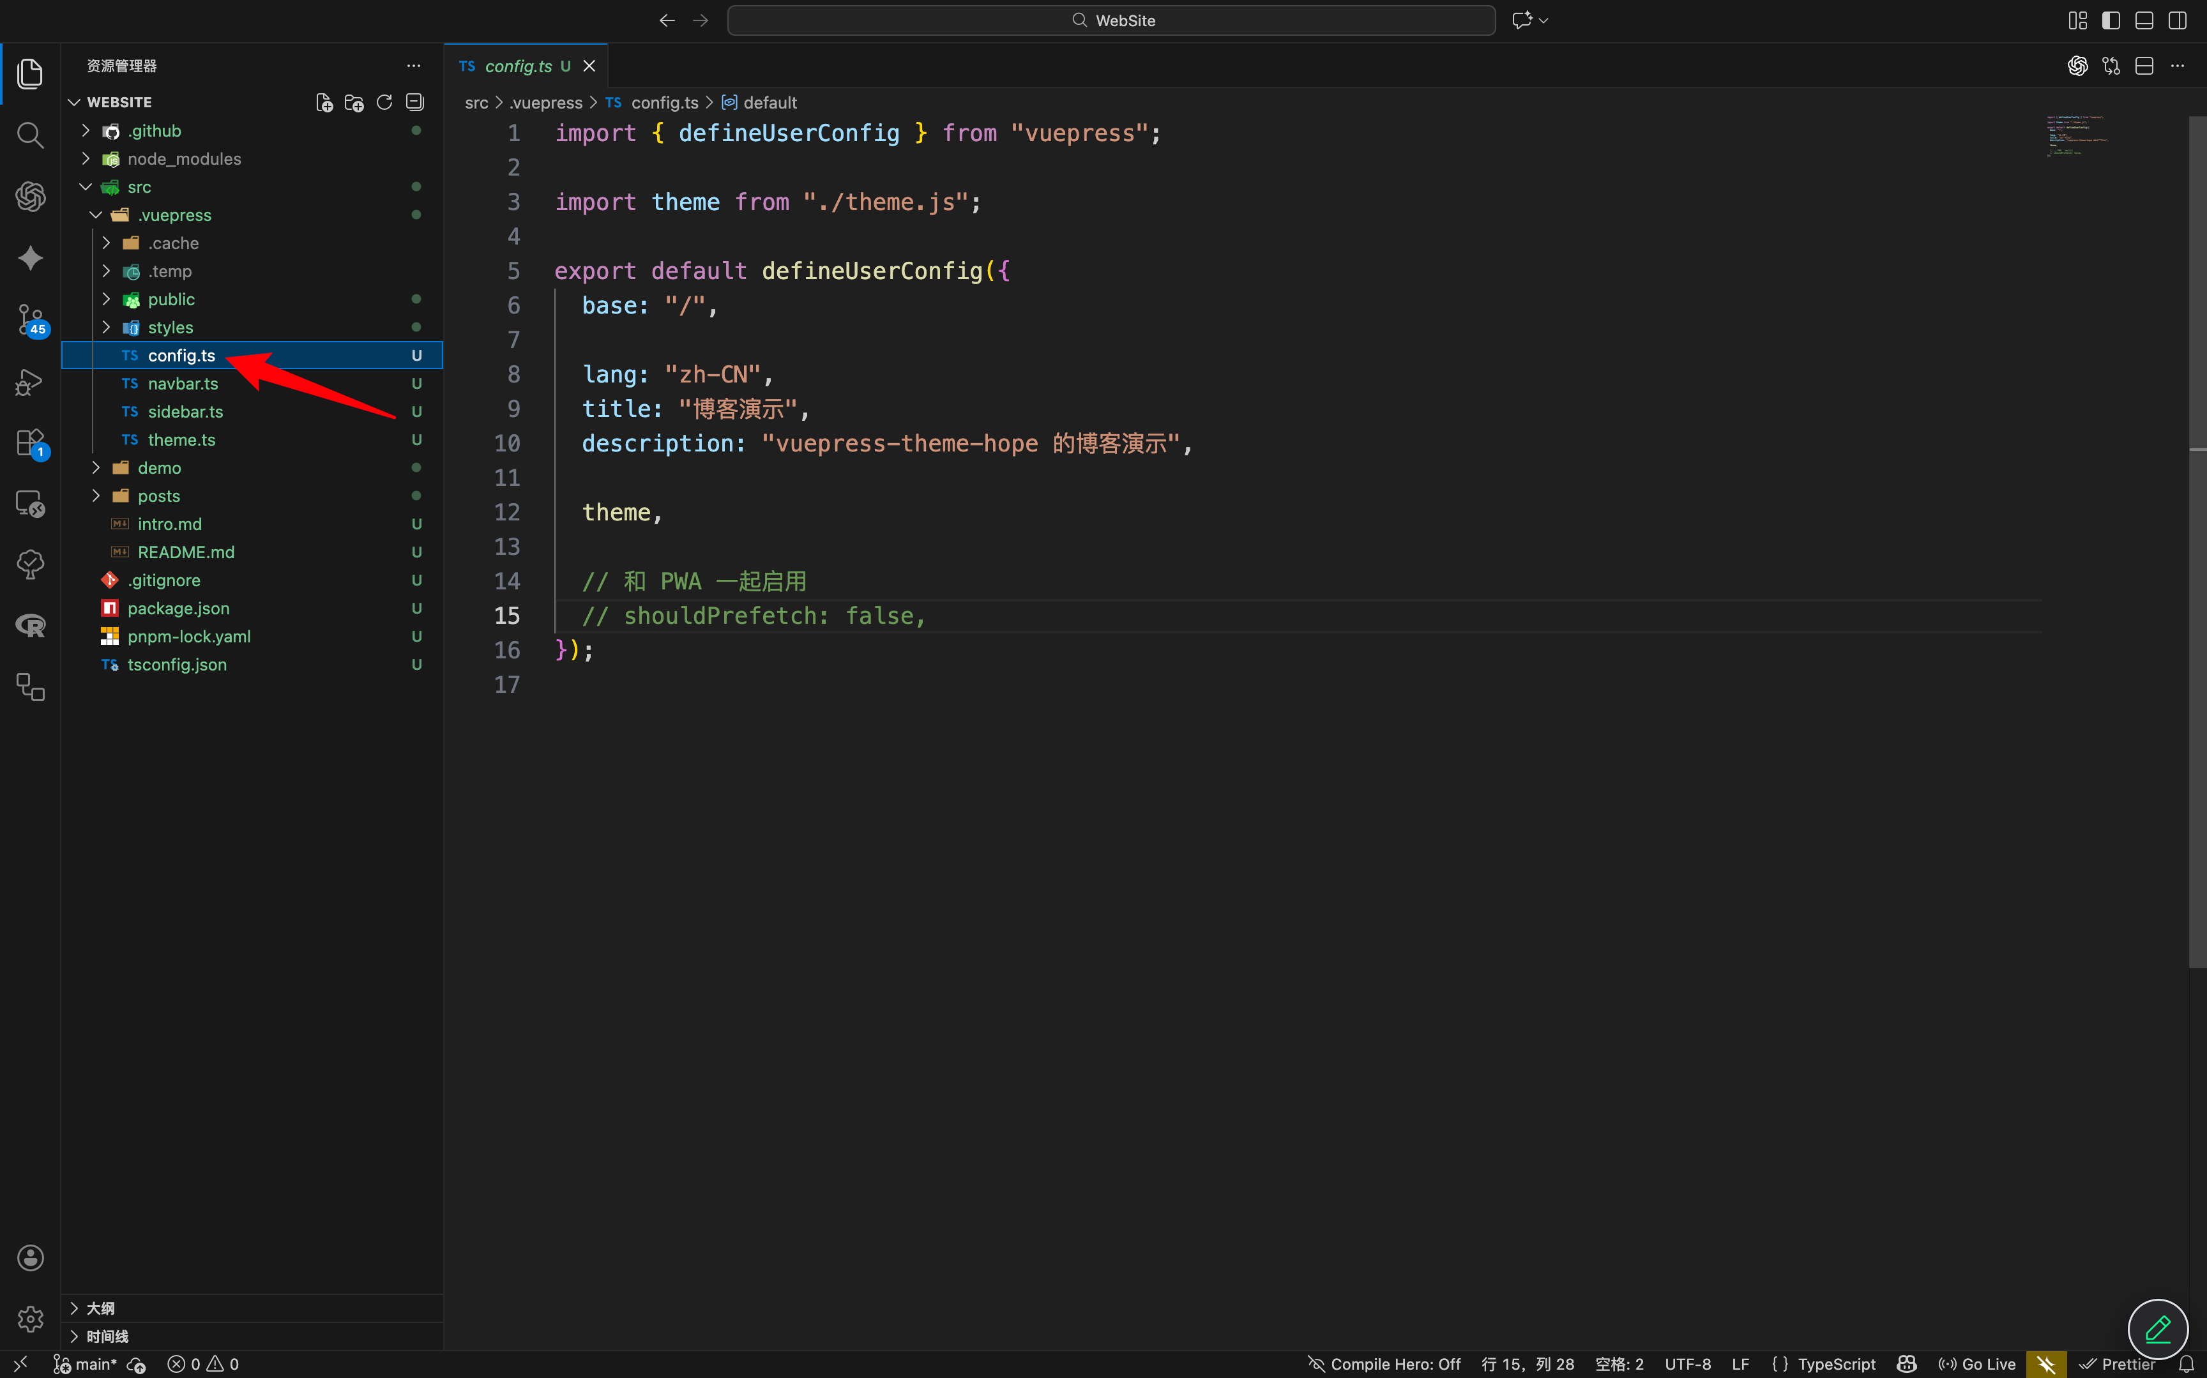Toggle the bottom panel

(x=2144, y=20)
